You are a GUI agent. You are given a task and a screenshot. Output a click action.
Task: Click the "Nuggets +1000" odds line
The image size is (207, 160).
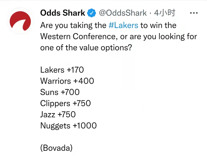(68, 126)
